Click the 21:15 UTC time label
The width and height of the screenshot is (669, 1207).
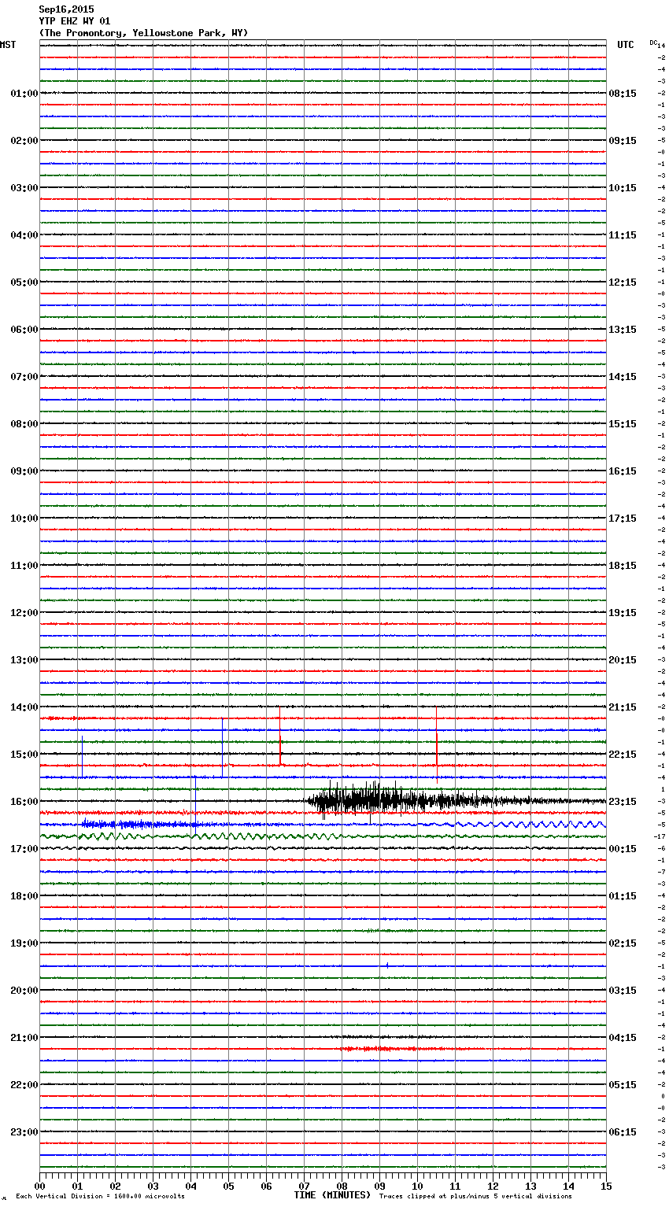click(623, 707)
